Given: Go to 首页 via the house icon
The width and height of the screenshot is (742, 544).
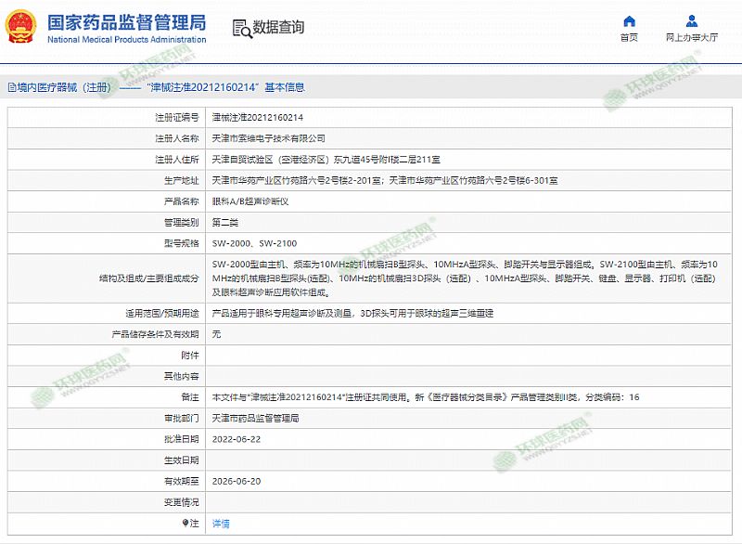Looking at the screenshot, I should [629, 21].
